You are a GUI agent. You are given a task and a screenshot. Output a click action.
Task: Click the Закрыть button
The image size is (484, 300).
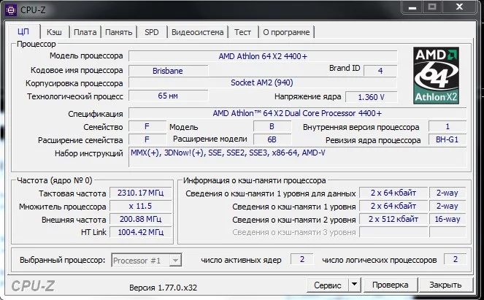point(445,285)
